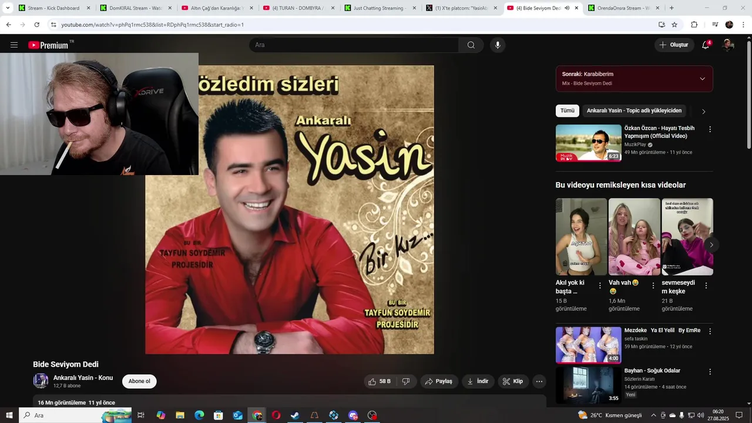Open browser extensions puzzle icon
The width and height of the screenshot is (752, 423).
694,25
